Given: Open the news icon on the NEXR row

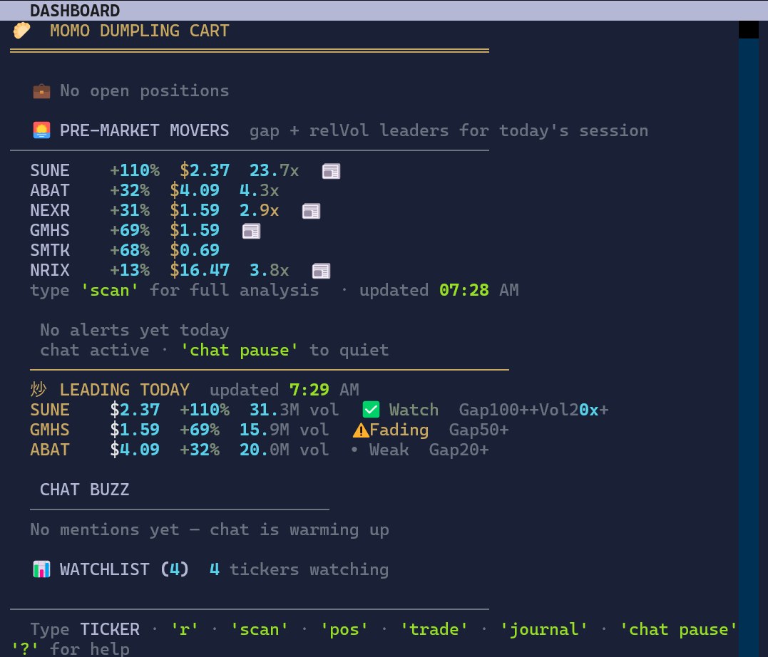Looking at the screenshot, I should [311, 211].
